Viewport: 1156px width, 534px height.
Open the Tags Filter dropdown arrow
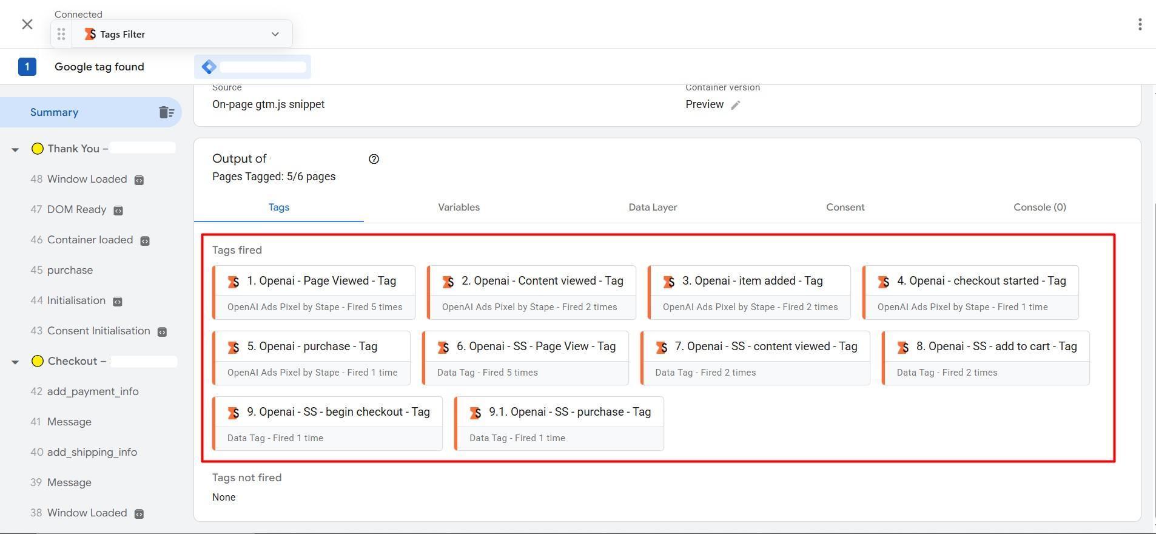point(275,34)
